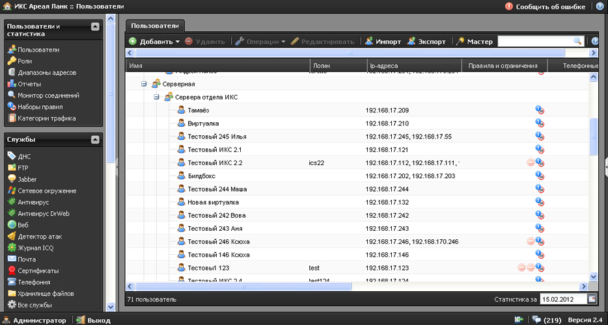Open the Добавить dropdown
Viewport: 608px width, 325px height.
[x=154, y=42]
